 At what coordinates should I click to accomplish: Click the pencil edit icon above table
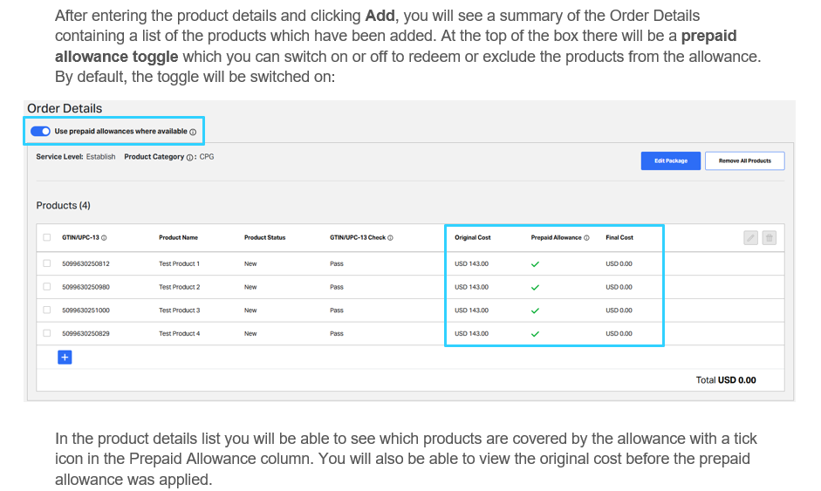coord(750,237)
